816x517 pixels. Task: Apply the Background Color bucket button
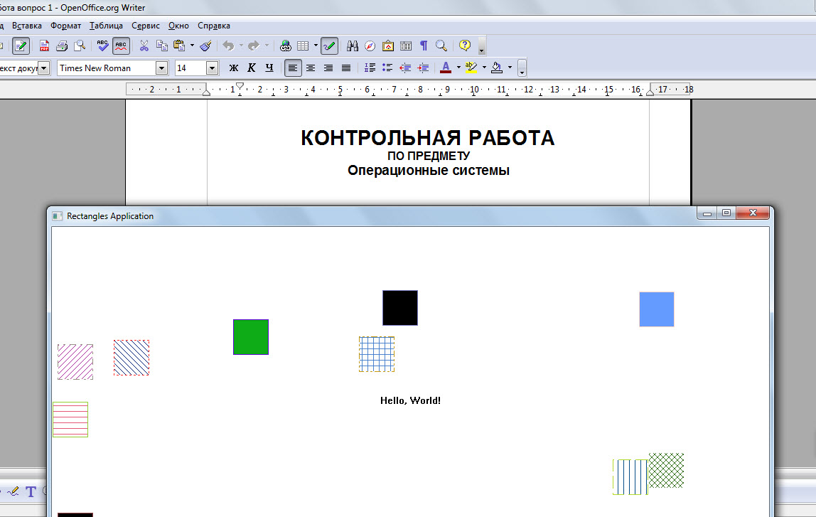(496, 68)
